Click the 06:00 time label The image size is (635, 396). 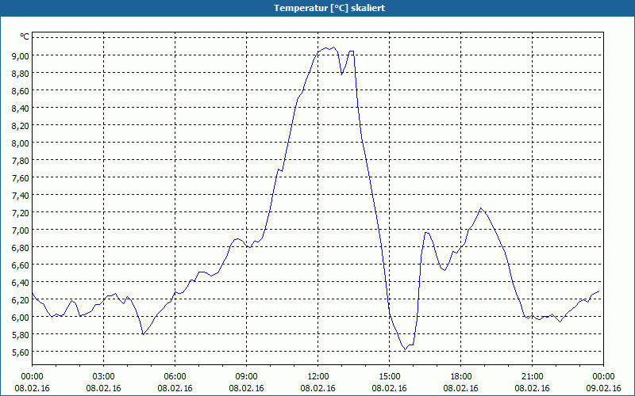pos(175,377)
